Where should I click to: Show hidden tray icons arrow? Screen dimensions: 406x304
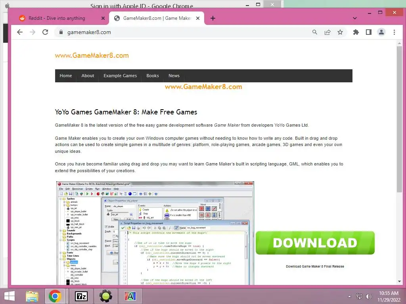point(350,296)
